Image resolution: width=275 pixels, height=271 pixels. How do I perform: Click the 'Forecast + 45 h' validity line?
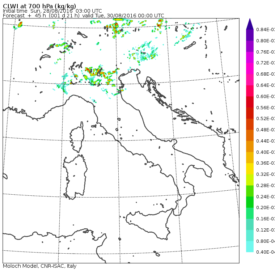pyautogui.click(x=84, y=16)
